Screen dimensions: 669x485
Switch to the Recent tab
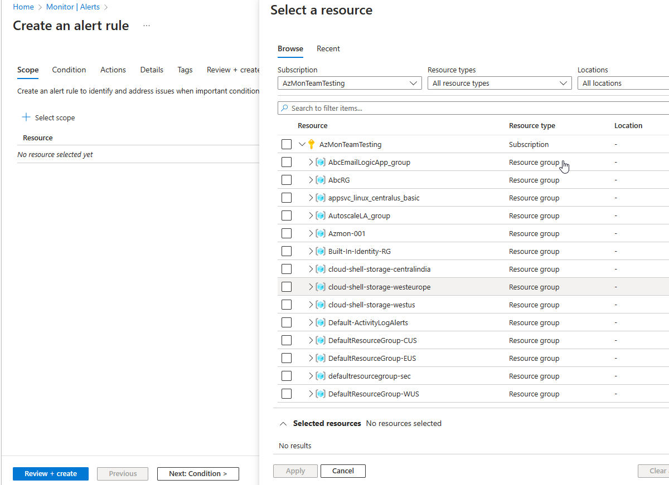click(328, 48)
